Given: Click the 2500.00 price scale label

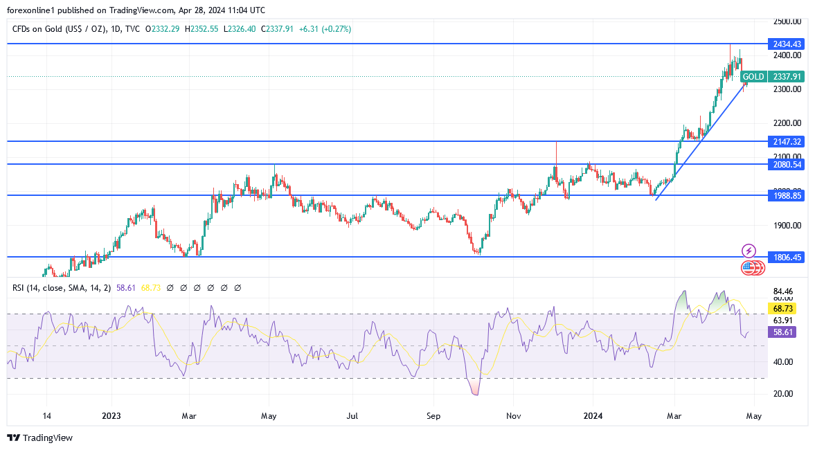Looking at the screenshot, I should [x=787, y=21].
